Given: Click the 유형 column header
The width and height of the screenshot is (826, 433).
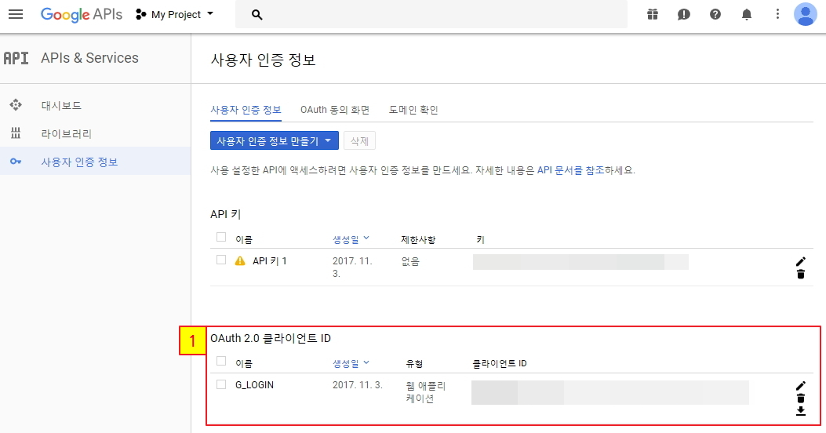Looking at the screenshot, I should [414, 363].
